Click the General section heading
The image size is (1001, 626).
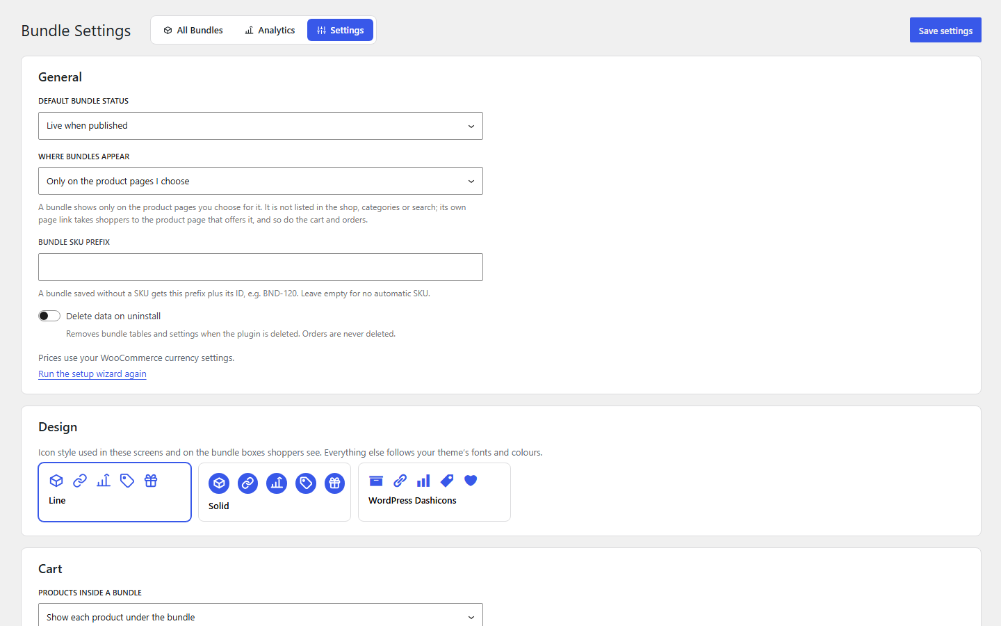60,77
